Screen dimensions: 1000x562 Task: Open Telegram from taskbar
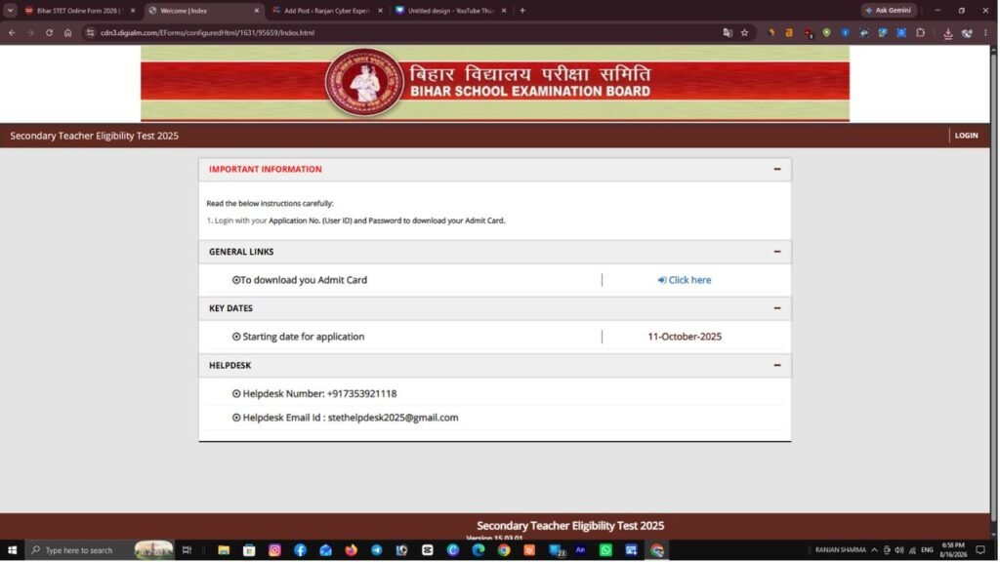377,550
